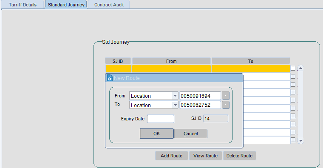Click the Add Route button
323x168 pixels.
[172, 156]
